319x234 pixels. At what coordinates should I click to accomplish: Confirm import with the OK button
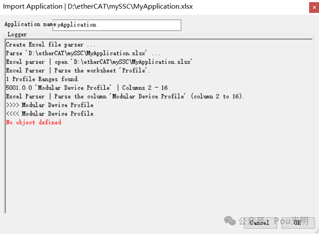(x=298, y=223)
